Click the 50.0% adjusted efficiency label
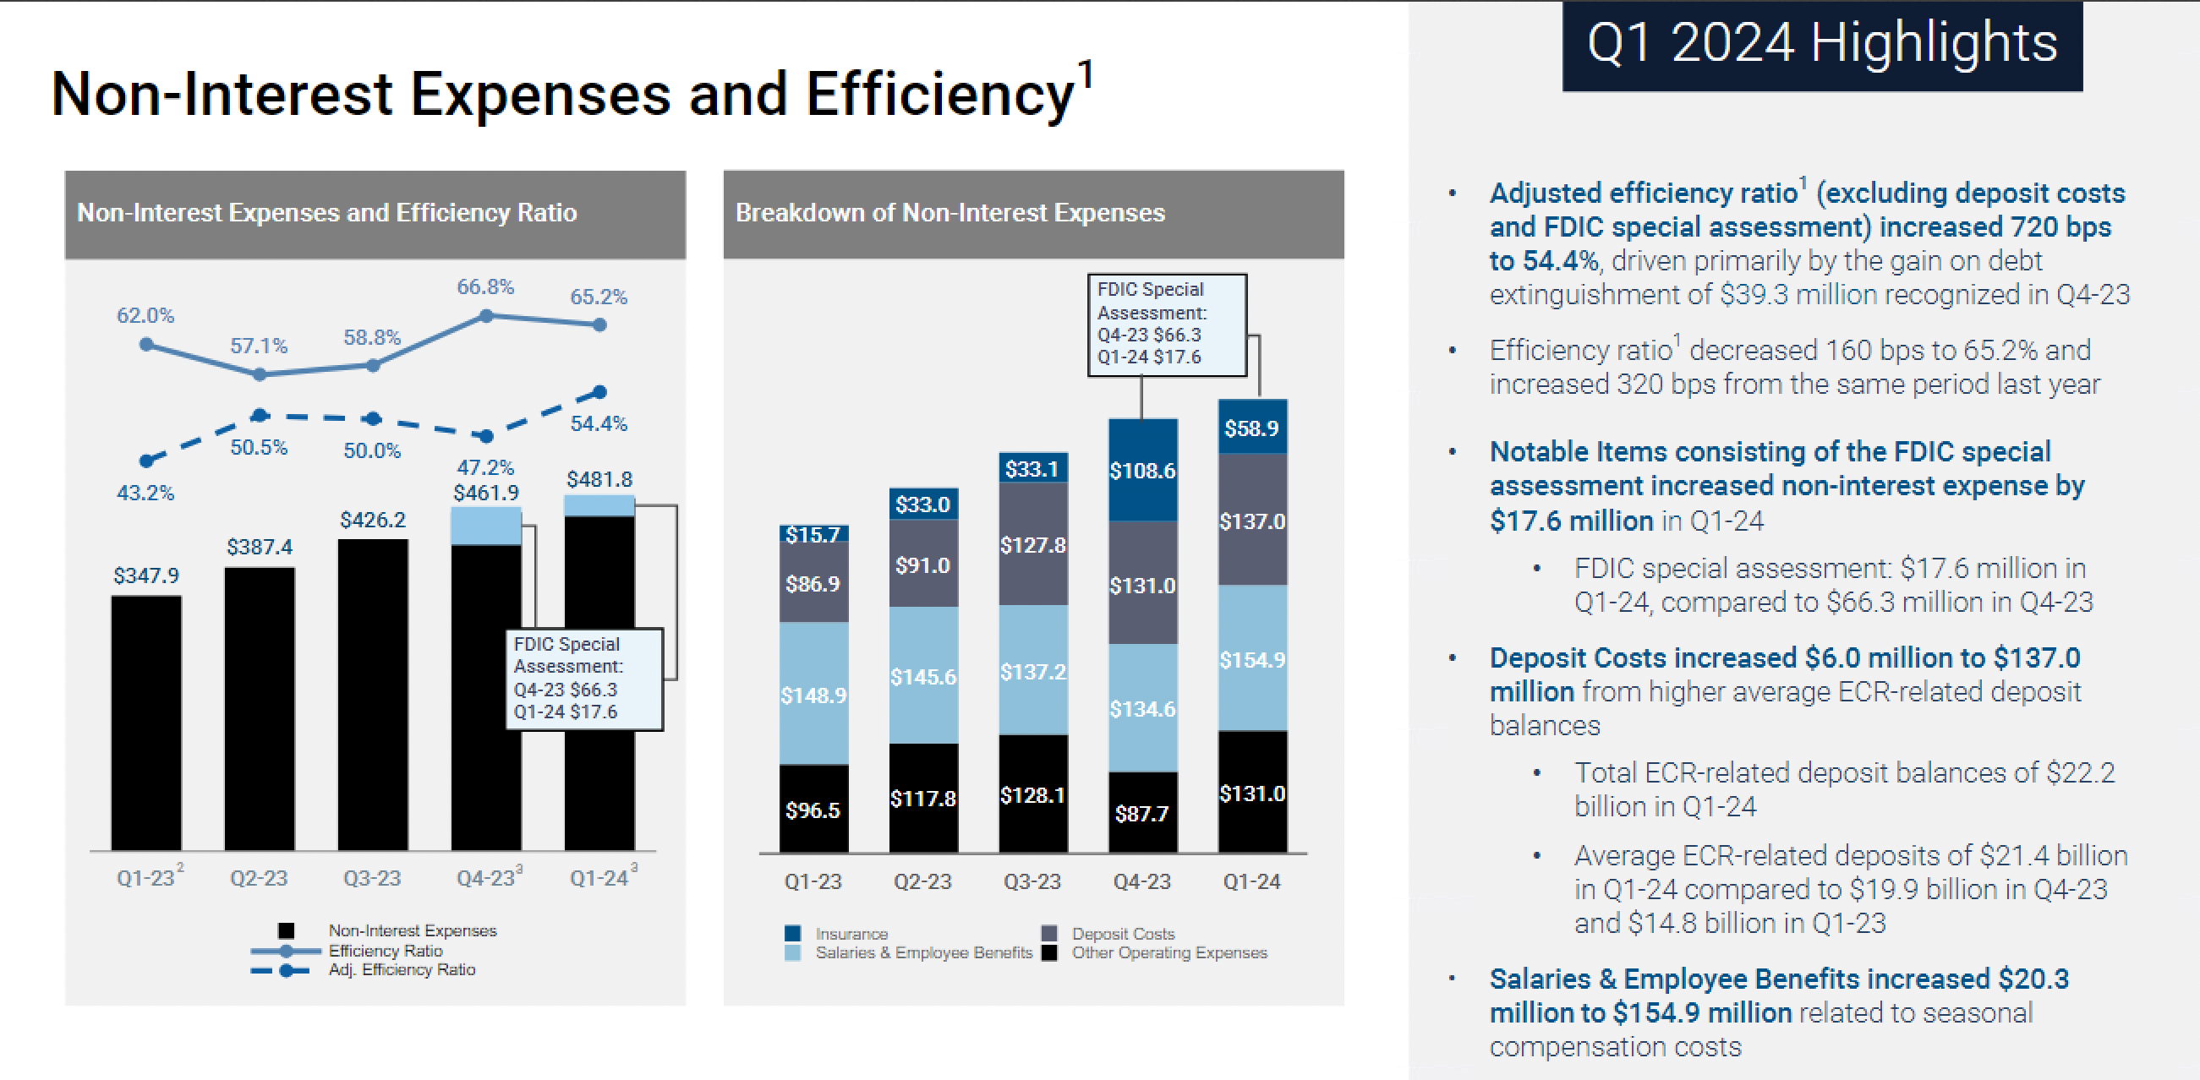Image resolution: width=2200 pixels, height=1080 pixels. point(372,450)
